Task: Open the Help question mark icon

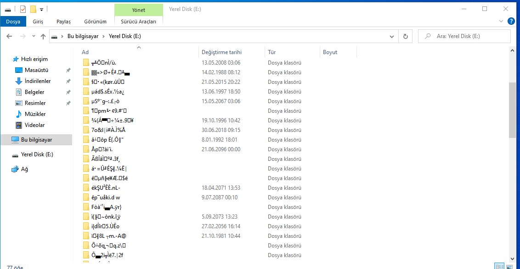Action: click(512, 21)
